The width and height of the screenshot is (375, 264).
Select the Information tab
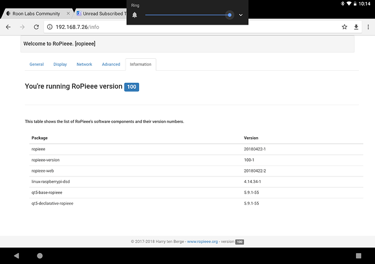pyautogui.click(x=141, y=64)
